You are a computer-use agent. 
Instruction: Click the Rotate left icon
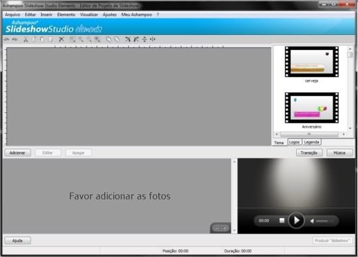pos(128,40)
